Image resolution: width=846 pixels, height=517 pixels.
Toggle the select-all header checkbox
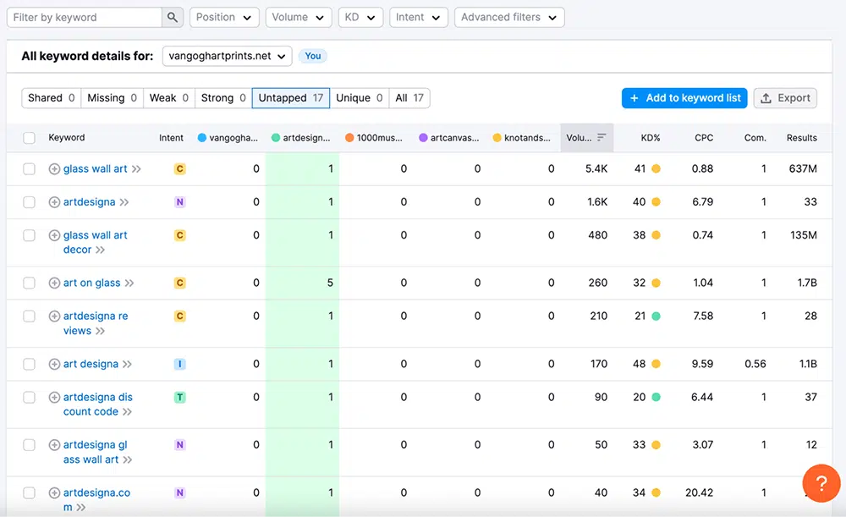(x=29, y=138)
